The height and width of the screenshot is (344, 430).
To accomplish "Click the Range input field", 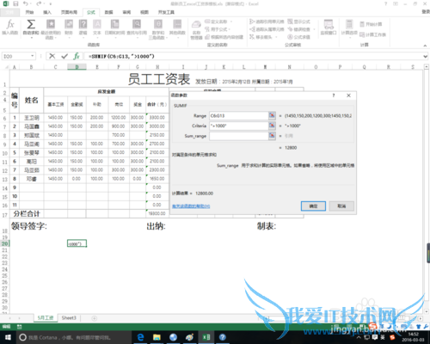I will pyautogui.click(x=238, y=115).
